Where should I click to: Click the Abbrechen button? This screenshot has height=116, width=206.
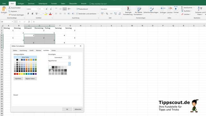click(78, 109)
